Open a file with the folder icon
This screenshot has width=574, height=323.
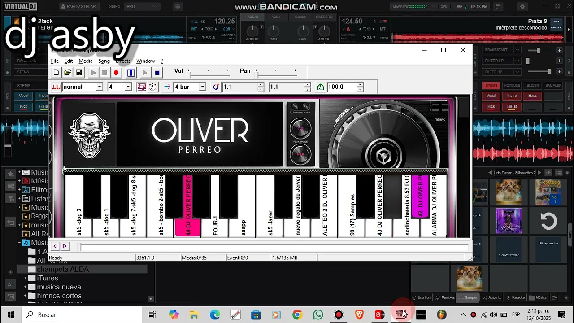click(67, 72)
